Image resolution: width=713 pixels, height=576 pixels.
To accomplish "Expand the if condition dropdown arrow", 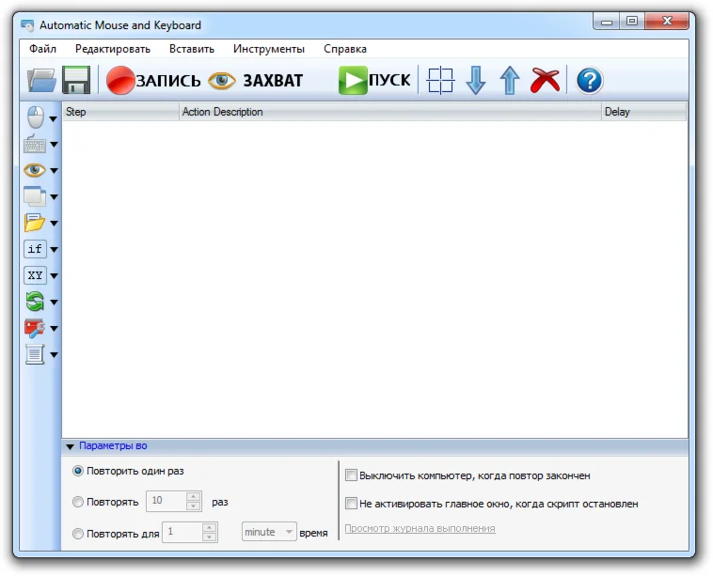I will point(55,249).
